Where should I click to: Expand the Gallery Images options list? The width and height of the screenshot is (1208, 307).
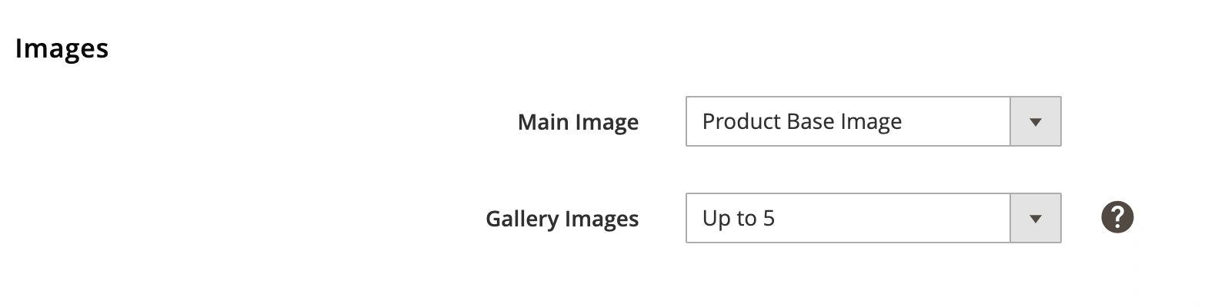coord(1035,218)
